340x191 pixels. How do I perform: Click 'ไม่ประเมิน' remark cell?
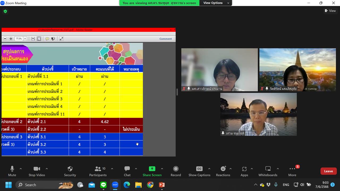131,129
